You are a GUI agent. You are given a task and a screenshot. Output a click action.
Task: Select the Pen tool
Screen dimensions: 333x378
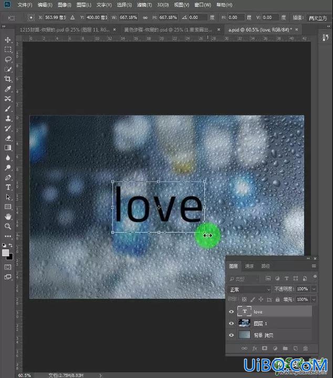pyautogui.click(x=8, y=177)
